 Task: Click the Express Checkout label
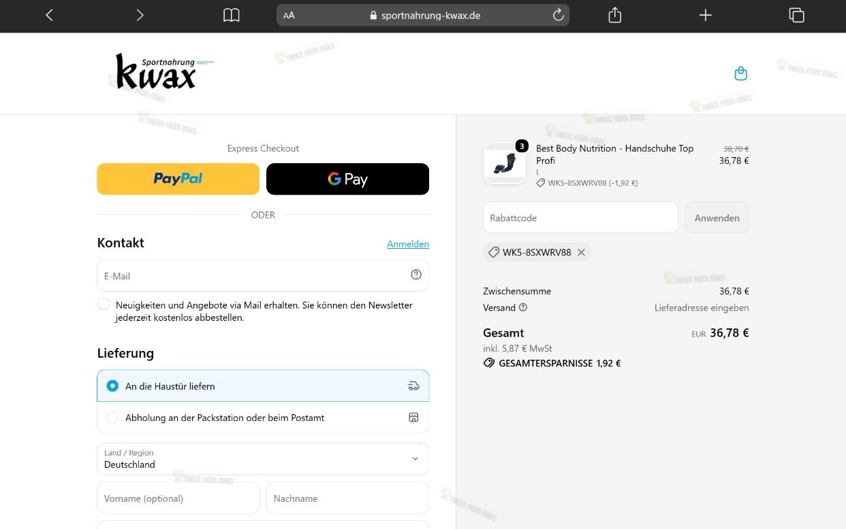coord(263,148)
